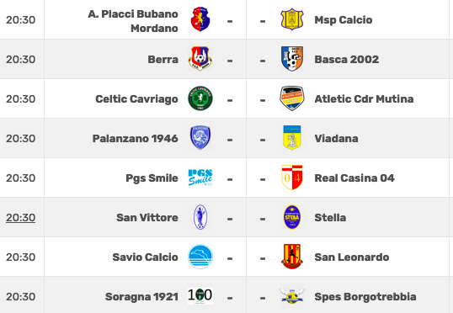Open the PGS Smile logo

pos(200,178)
